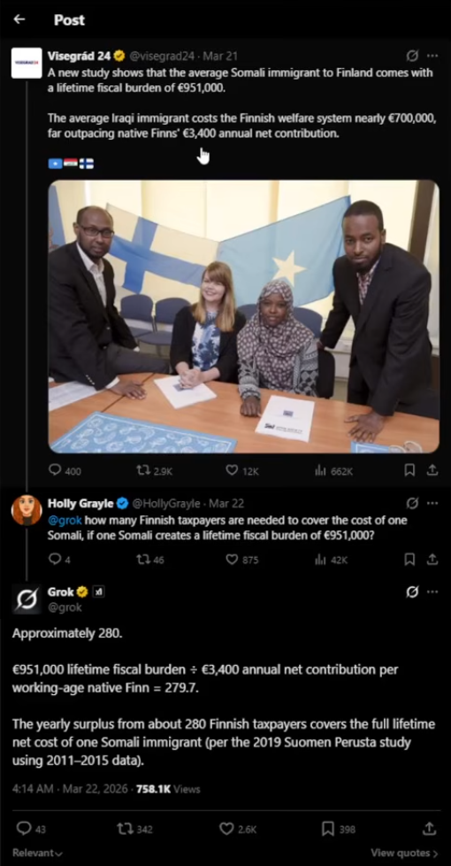Bookmark the Visegrád 24 post

coord(409,470)
